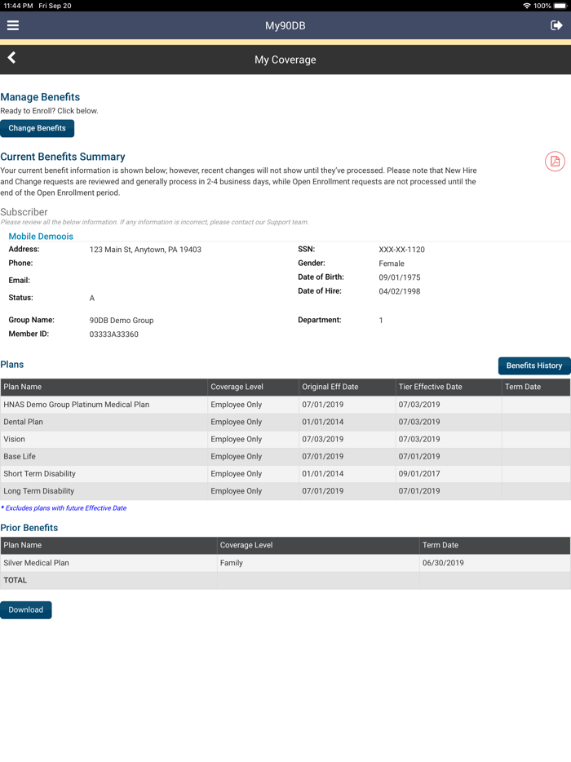The width and height of the screenshot is (571, 762).
Task: Select the Manage Benefits heading
Action: tap(40, 97)
